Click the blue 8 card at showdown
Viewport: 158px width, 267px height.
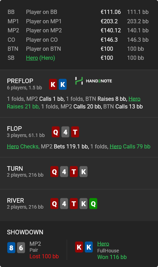tap(11, 248)
